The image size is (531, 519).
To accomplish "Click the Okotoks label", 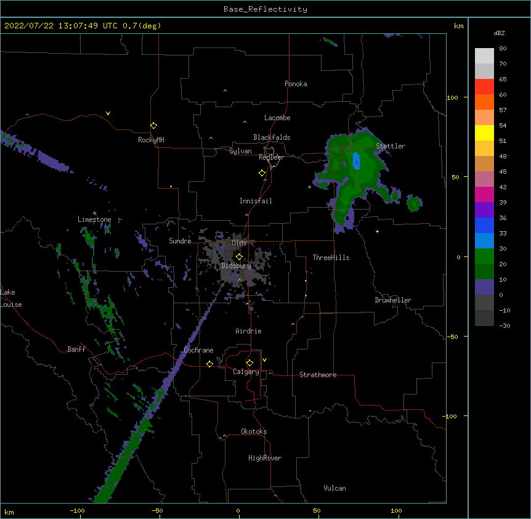I will click(254, 431).
